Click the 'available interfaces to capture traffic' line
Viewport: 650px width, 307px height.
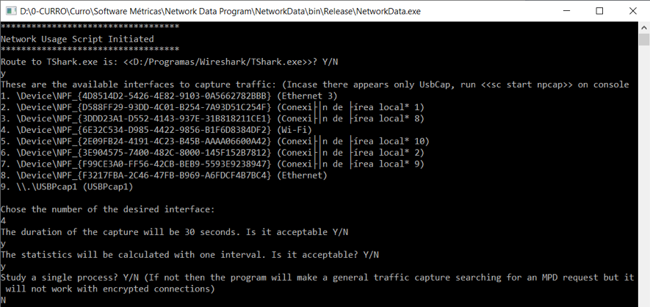click(314, 84)
